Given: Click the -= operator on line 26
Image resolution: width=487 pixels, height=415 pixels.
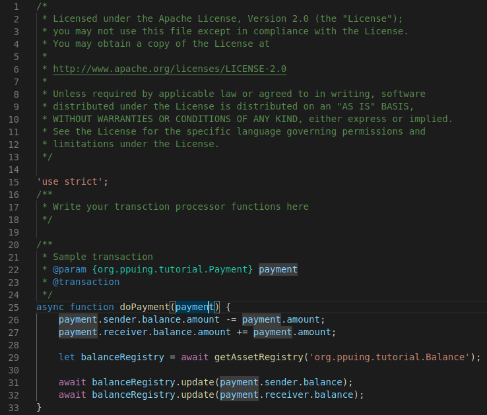Looking at the screenshot, I should 231,319.
